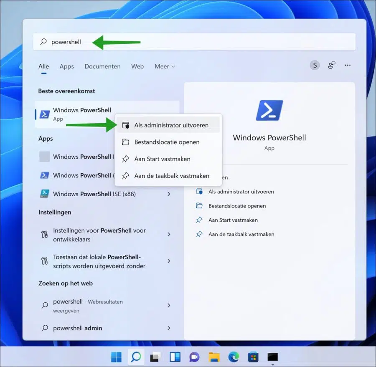The width and height of the screenshot is (376, 367).
Task: Choose Bestandslocatie openen in context menu
Action: pyautogui.click(x=169, y=142)
